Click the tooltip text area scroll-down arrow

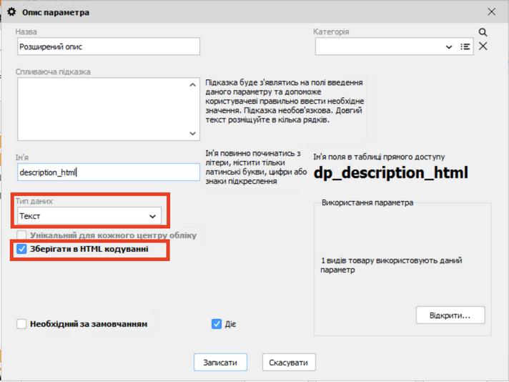(193, 133)
